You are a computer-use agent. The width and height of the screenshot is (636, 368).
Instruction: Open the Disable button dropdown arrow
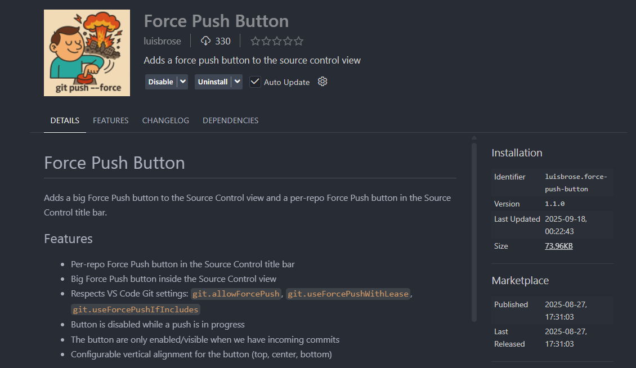(x=183, y=82)
